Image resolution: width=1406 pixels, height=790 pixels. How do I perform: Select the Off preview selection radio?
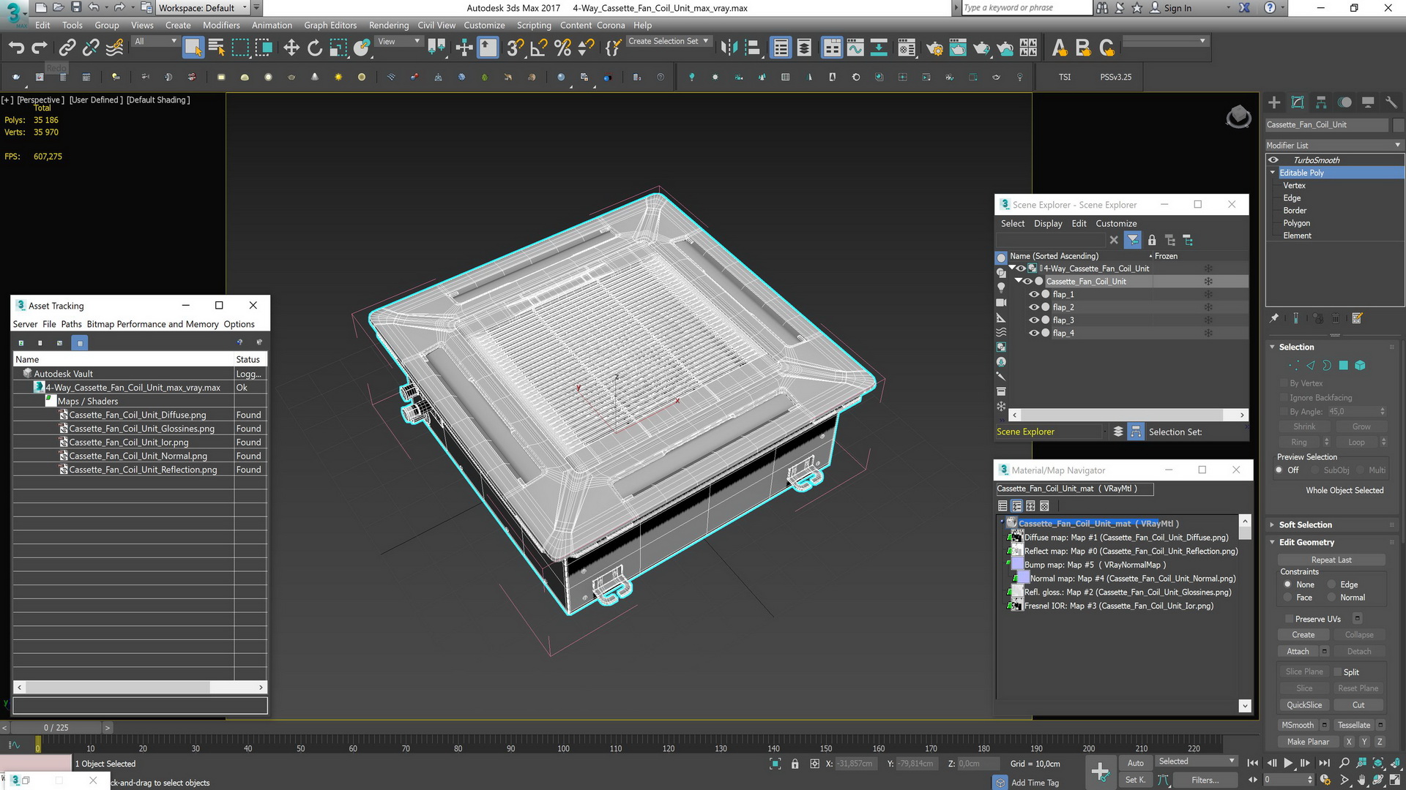pos(1279,470)
